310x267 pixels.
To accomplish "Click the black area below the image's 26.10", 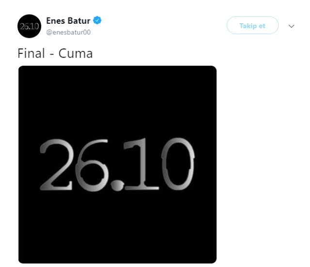I will coord(117,228).
